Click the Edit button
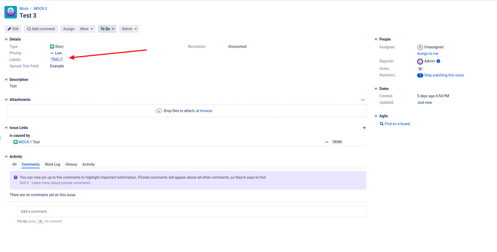Viewport: 497px width, 252px height. [x=13, y=29]
